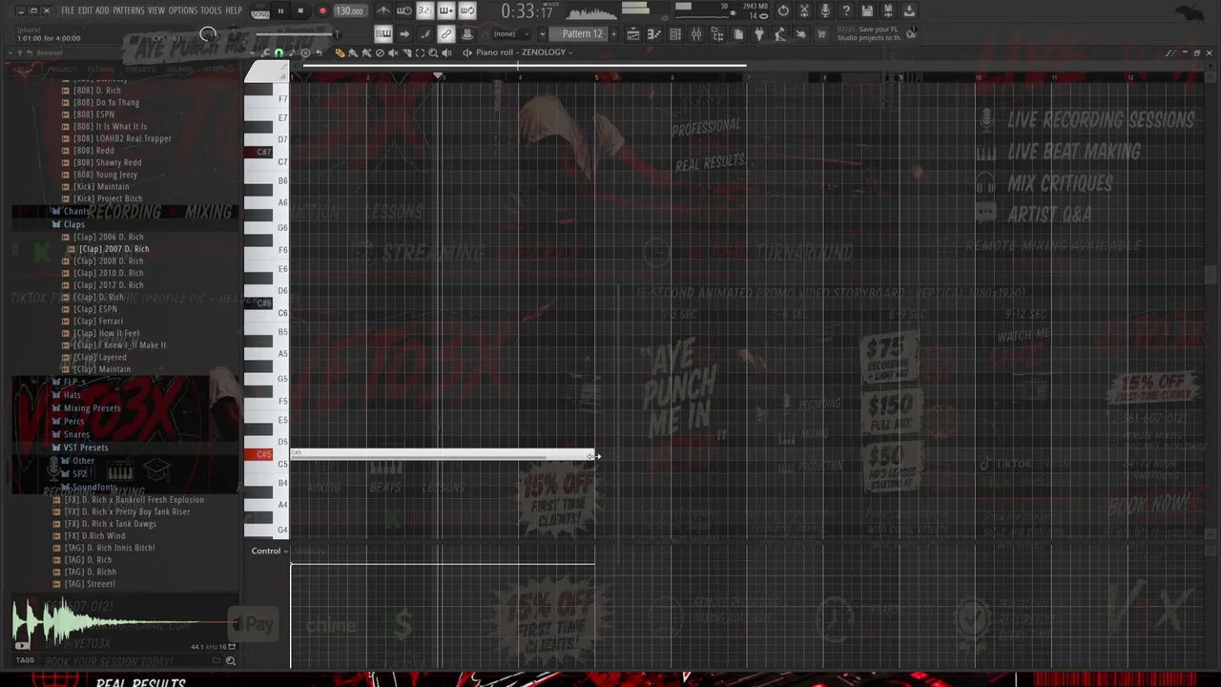This screenshot has width=1221, height=687.
Task: Open the PATTERNS menu
Action: [x=129, y=10]
